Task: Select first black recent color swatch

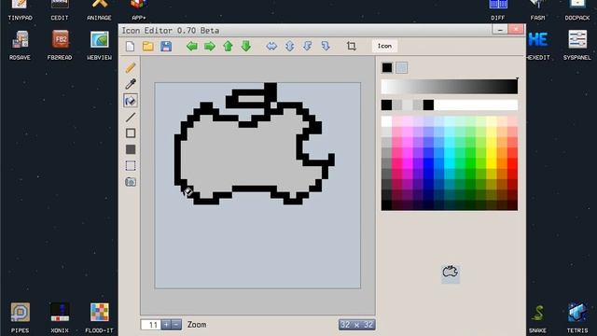Action: tap(386, 105)
